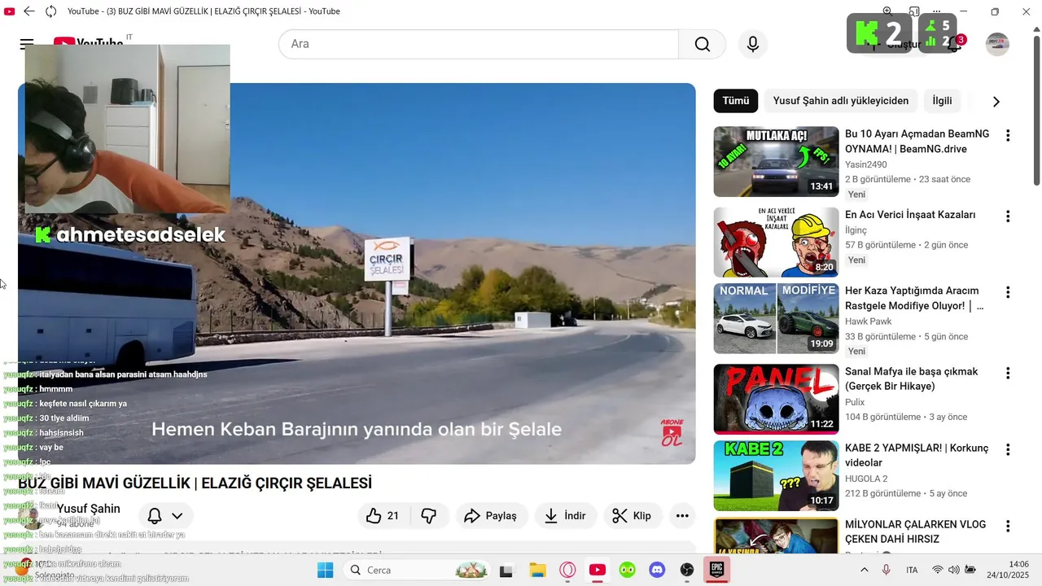Image resolution: width=1042 pixels, height=586 pixels.
Task: Click the tray microphone icon
Action: pos(887,570)
